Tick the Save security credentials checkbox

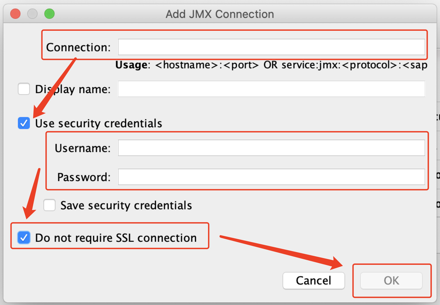(x=49, y=205)
